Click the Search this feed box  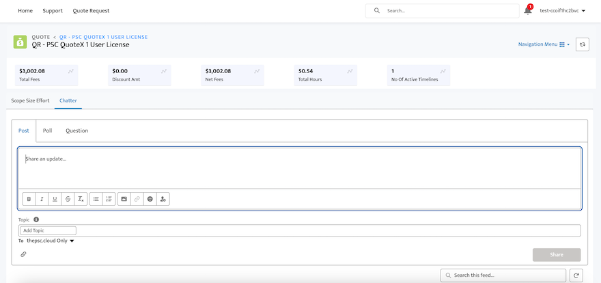click(x=503, y=275)
